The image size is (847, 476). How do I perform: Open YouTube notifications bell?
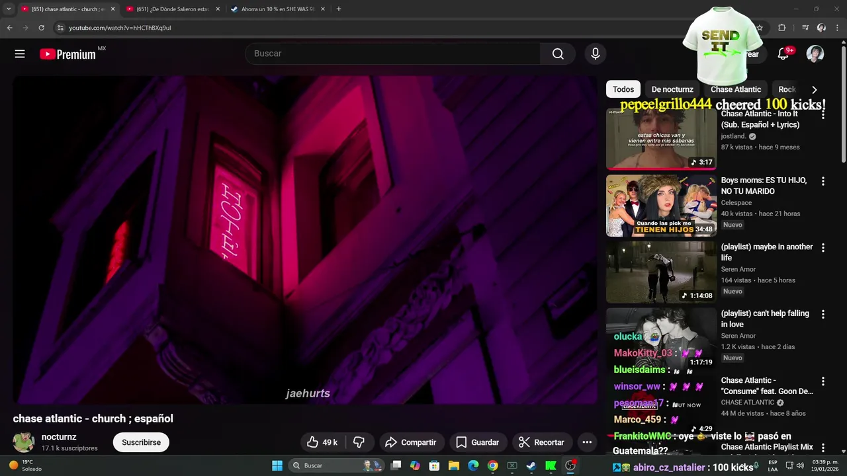783,54
